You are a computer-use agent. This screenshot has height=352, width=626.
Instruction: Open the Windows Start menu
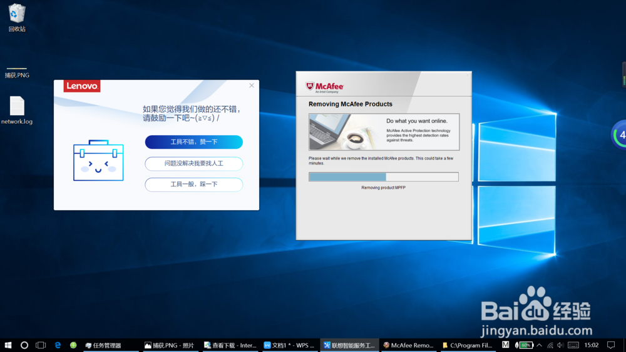[8, 345]
